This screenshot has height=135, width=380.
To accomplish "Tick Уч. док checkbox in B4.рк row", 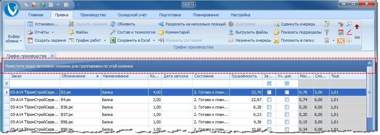I will tap(287, 100).
